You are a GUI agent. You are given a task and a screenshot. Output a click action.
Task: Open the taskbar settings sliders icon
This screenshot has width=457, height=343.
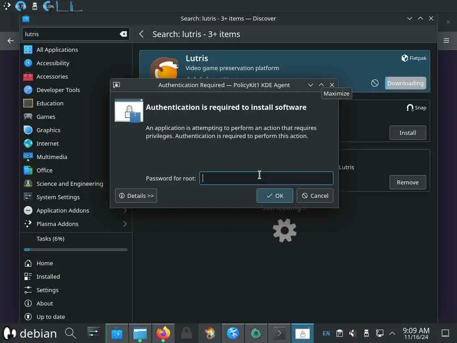click(93, 333)
